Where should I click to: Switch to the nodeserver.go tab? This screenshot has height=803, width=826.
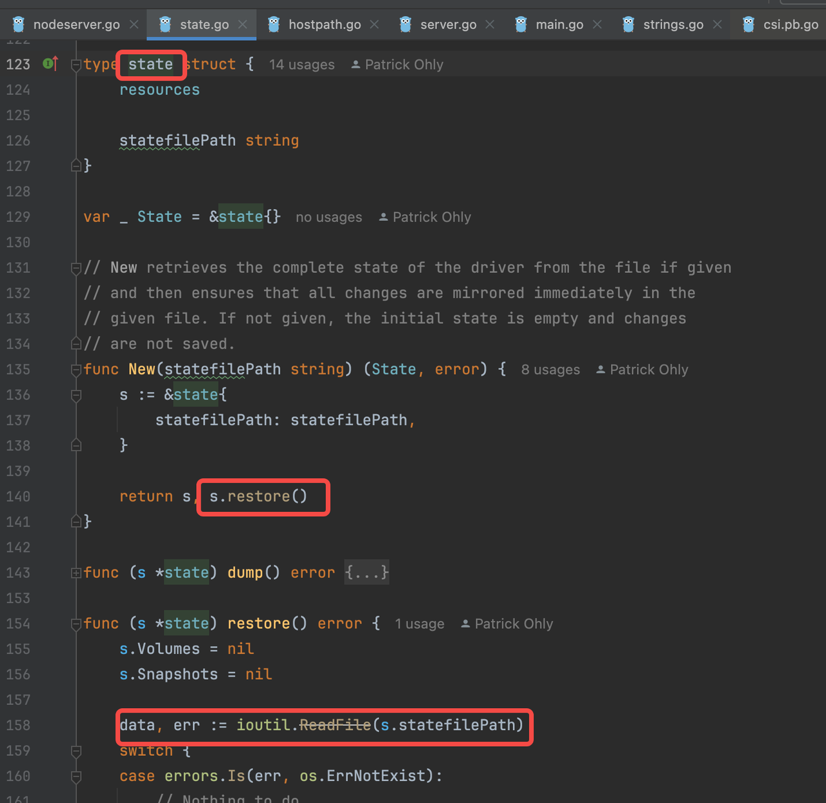[76, 25]
